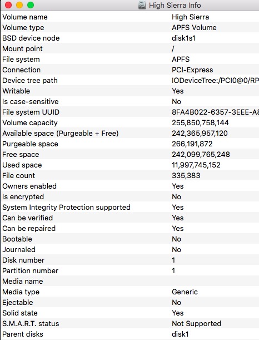Select the System Integrity Protection supported row
The width and height of the screenshot is (259, 340).
point(130,208)
